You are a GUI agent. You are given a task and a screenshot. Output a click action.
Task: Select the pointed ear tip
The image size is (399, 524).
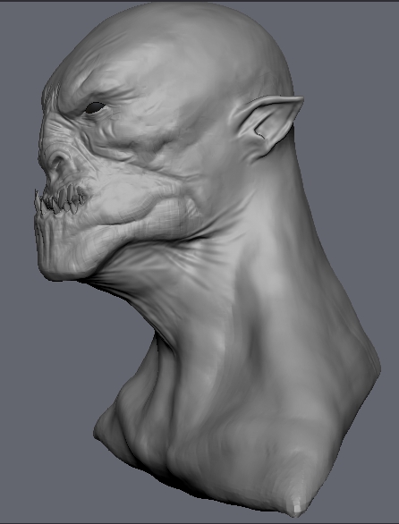(297, 100)
